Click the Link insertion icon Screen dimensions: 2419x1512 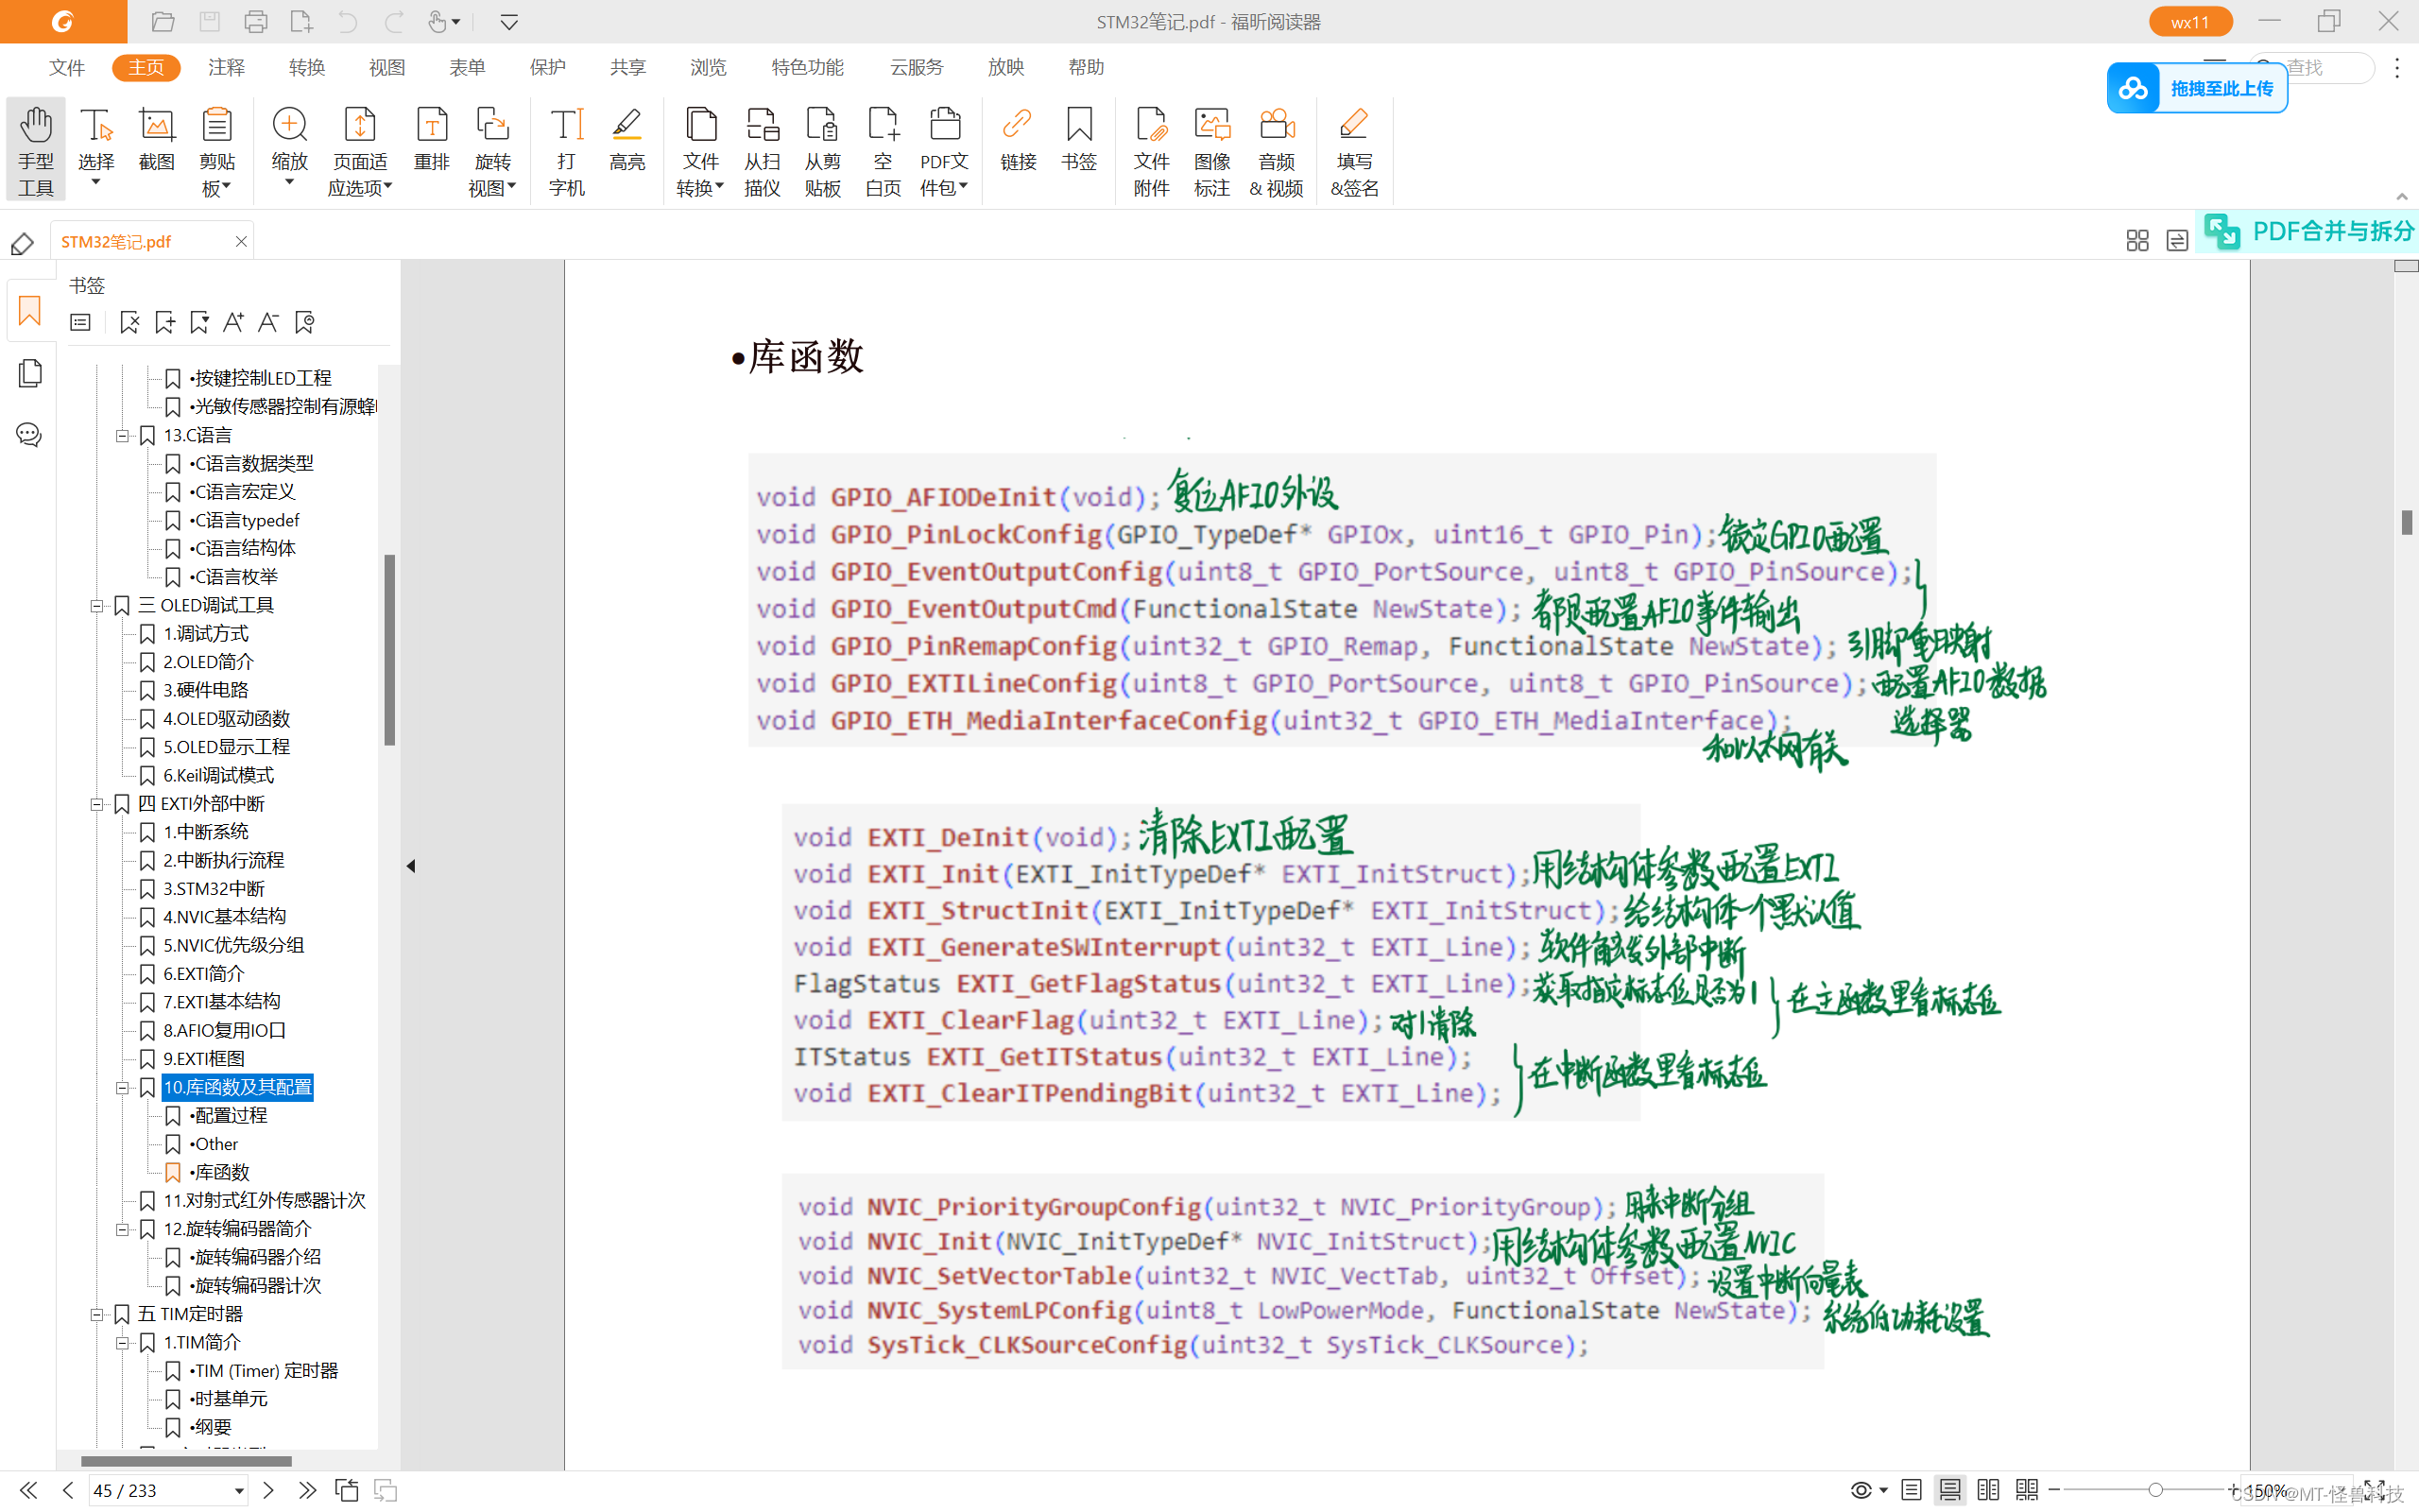[1018, 140]
